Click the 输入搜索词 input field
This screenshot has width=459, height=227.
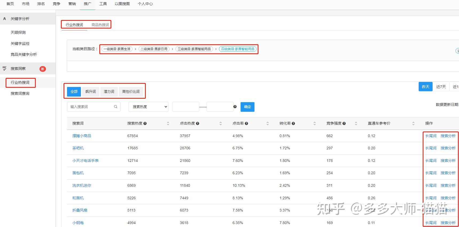[x=91, y=107]
